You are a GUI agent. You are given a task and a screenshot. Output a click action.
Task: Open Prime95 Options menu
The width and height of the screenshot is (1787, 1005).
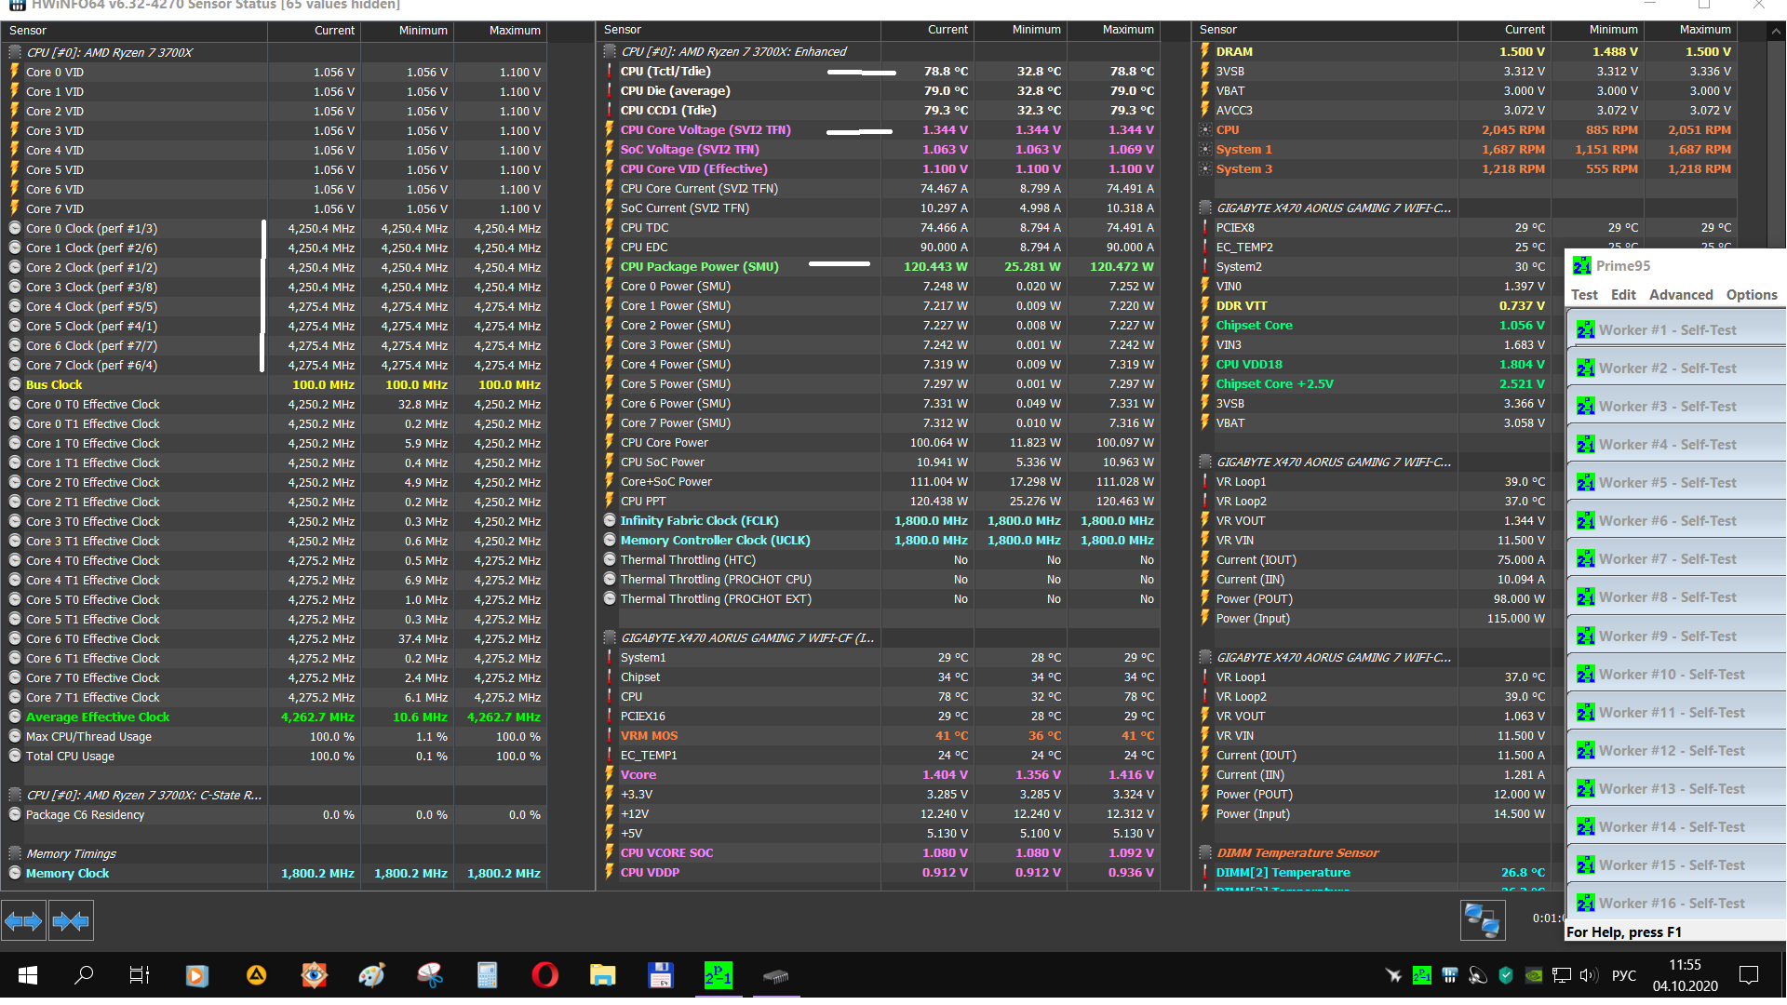1751,295
